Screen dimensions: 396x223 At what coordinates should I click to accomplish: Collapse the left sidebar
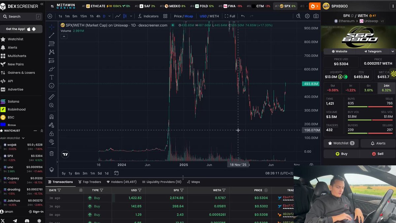[42, 4]
